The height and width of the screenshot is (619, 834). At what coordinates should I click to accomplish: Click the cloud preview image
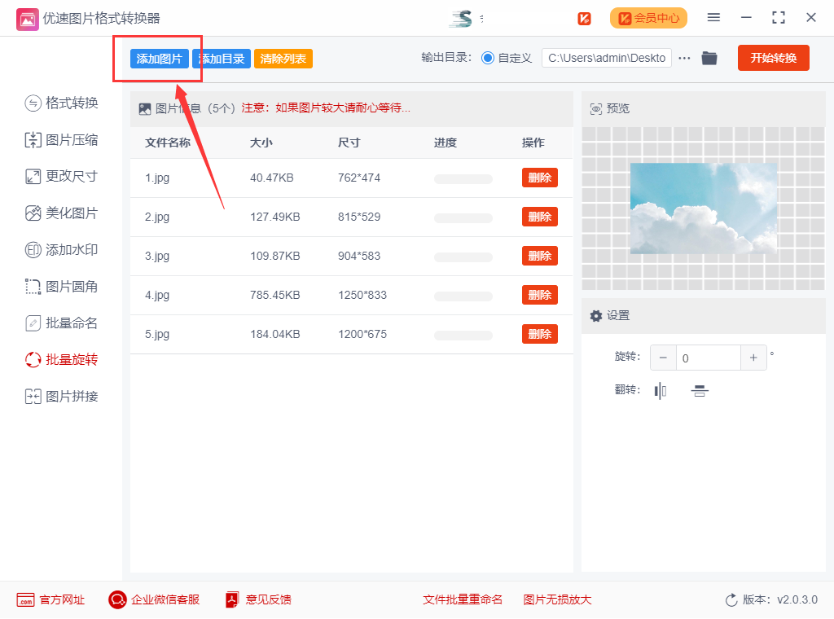click(704, 208)
